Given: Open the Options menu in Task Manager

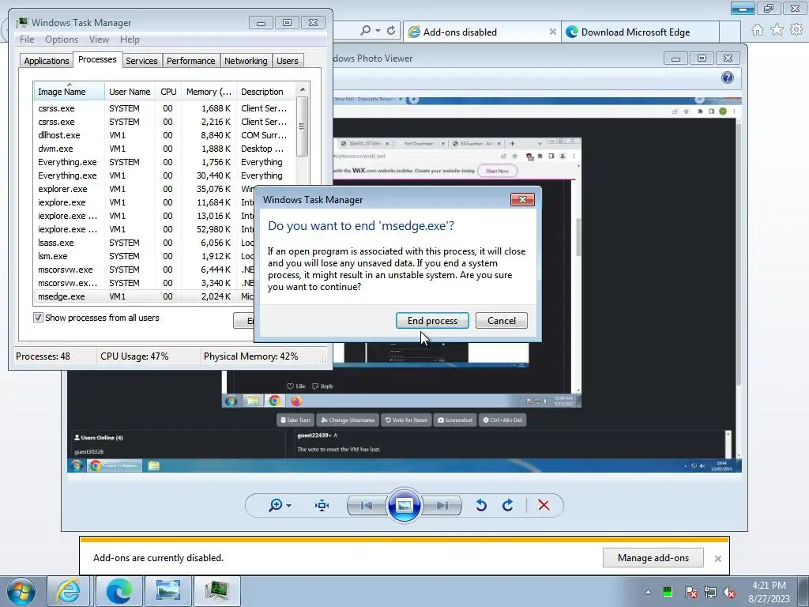Looking at the screenshot, I should pyautogui.click(x=62, y=40).
